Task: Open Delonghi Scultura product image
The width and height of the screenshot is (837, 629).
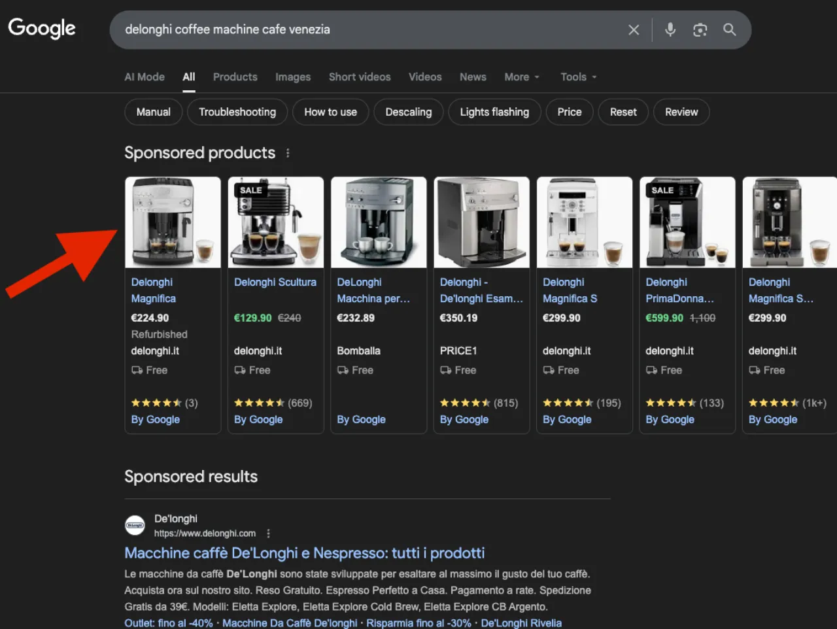Action: (276, 222)
